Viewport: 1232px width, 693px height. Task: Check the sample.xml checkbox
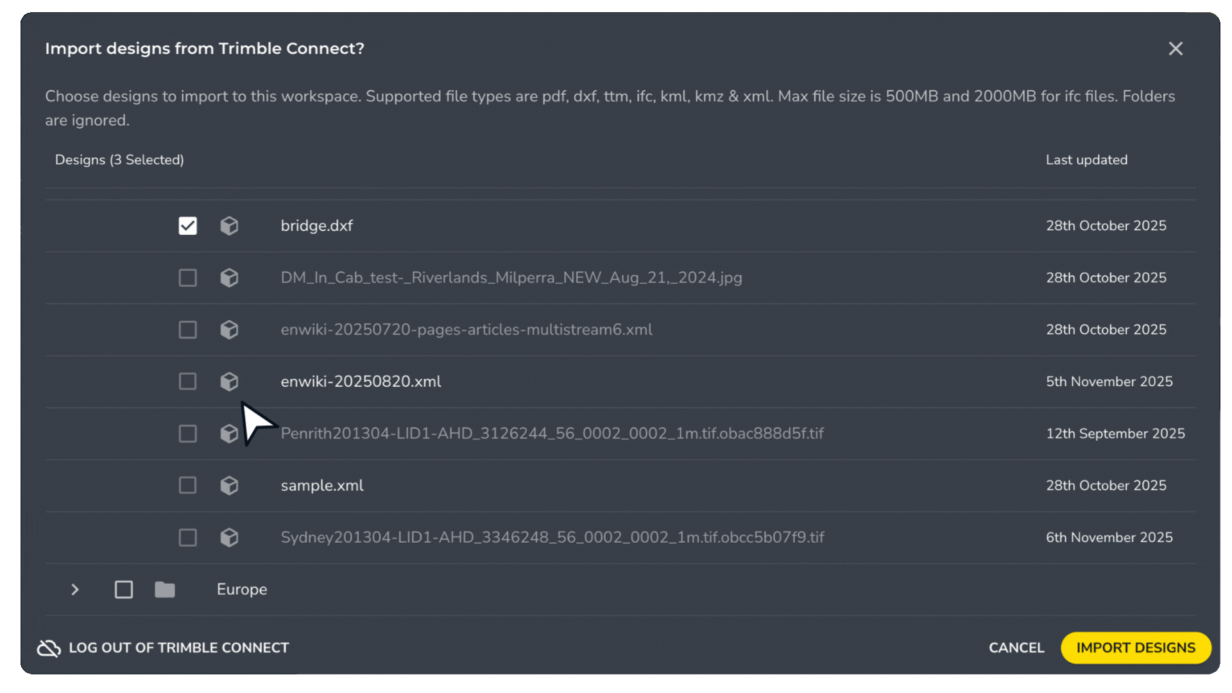tap(187, 485)
